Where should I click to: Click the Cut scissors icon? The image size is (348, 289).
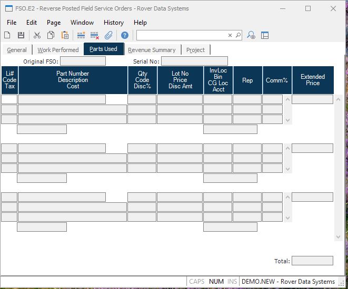point(37,35)
